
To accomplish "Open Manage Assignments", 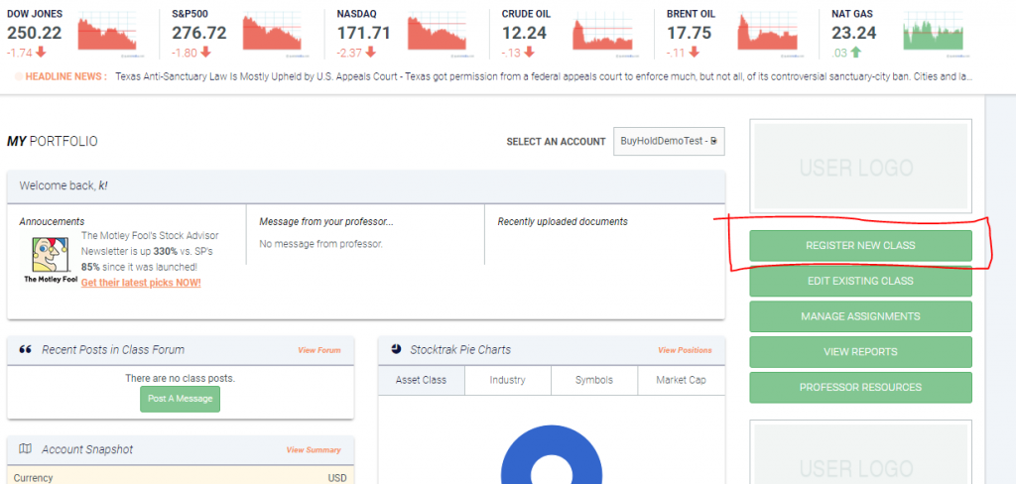I will pos(860,316).
